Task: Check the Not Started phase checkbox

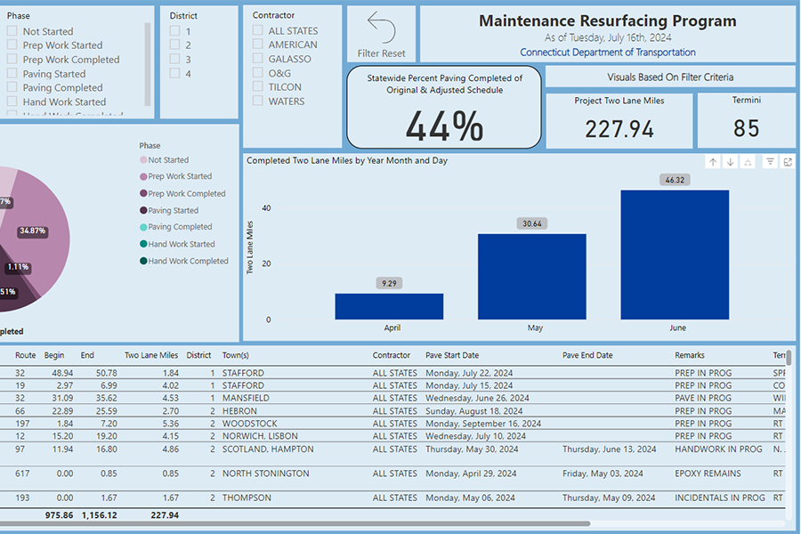Action: (12, 30)
